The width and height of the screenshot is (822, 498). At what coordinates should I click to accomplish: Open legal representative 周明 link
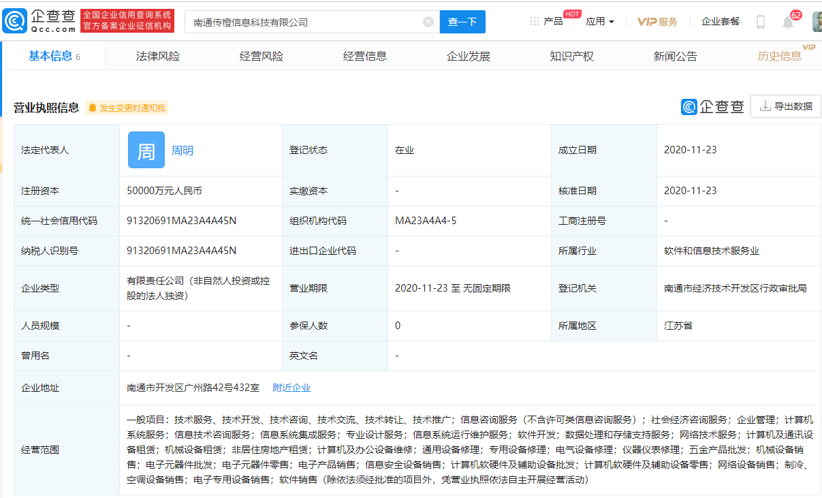(182, 151)
